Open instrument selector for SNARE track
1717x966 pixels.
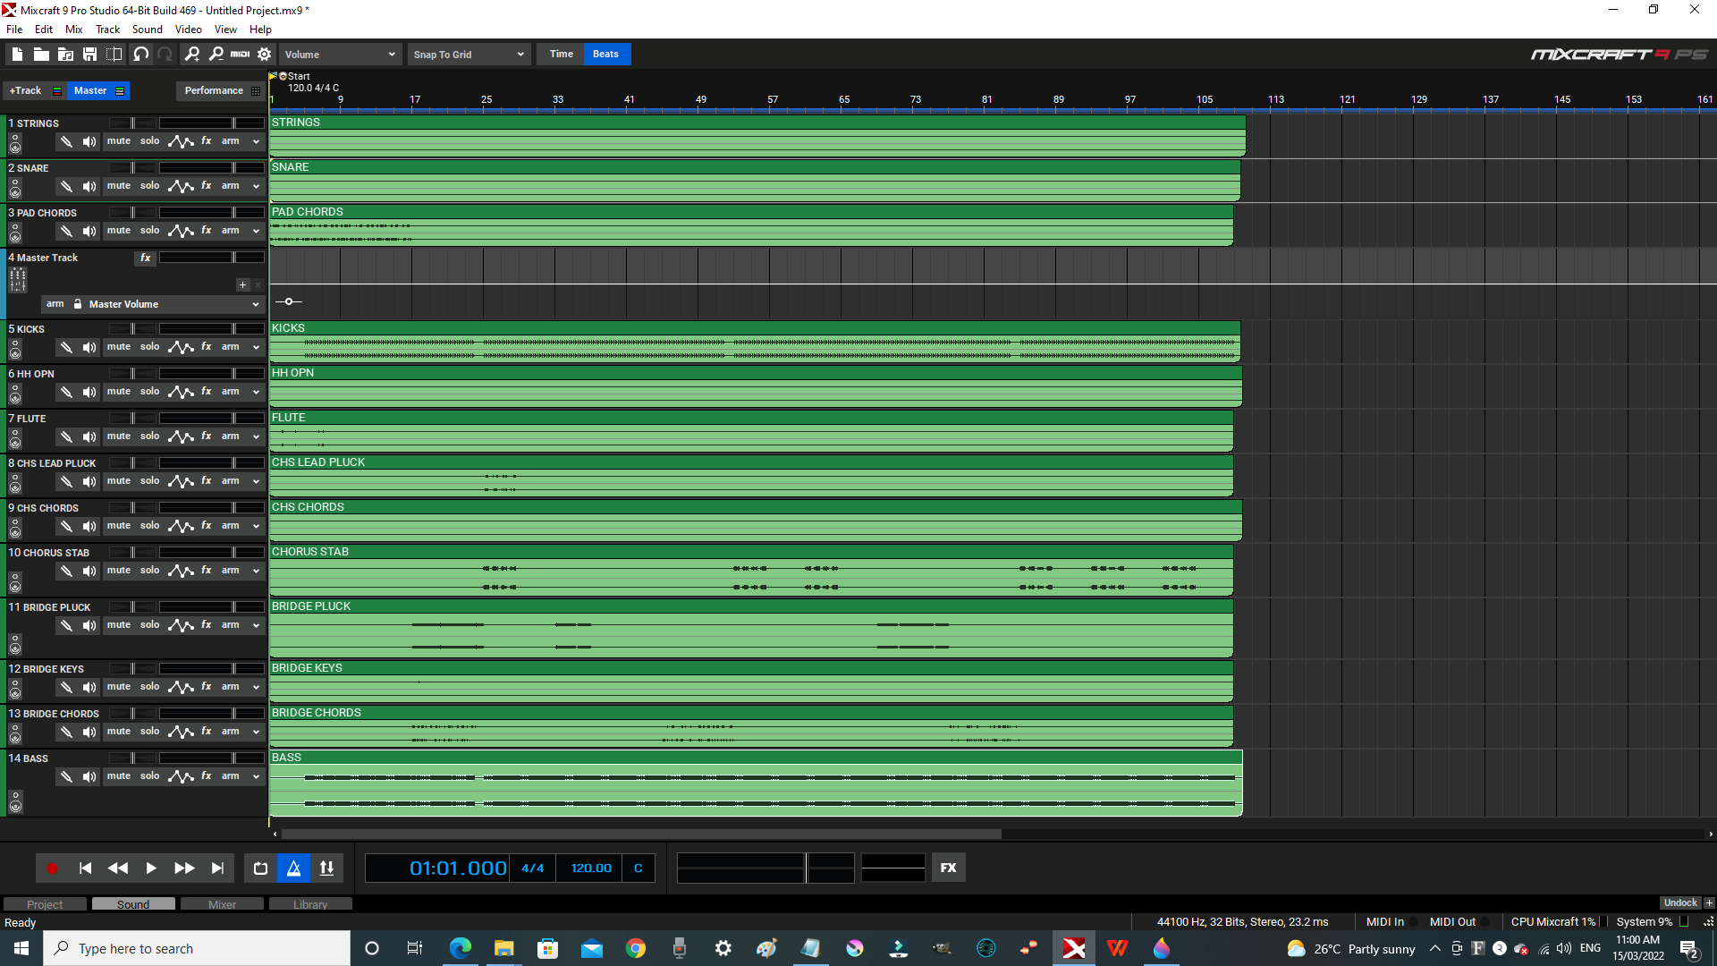click(15, 189)
